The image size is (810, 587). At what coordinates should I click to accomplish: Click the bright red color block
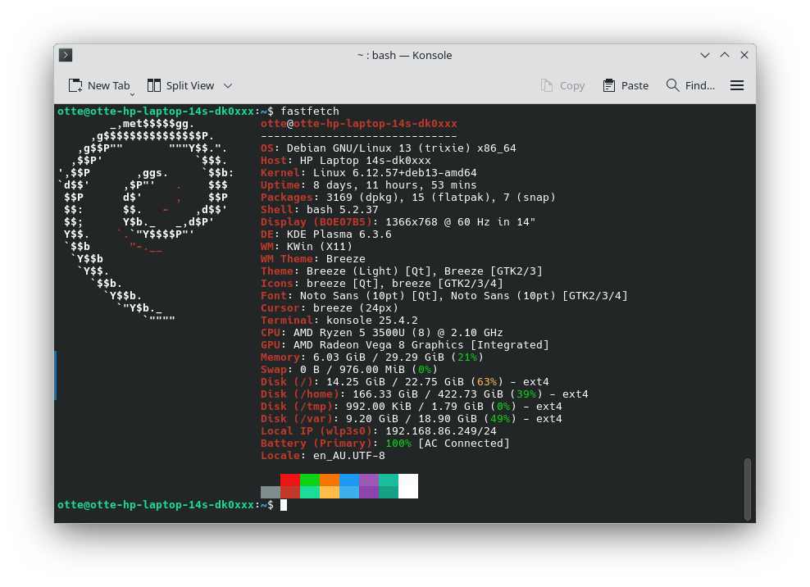tap(289, 480)
